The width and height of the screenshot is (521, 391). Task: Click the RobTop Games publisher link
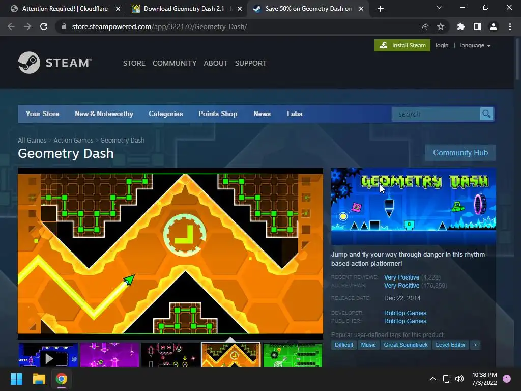tap(406, 321)
